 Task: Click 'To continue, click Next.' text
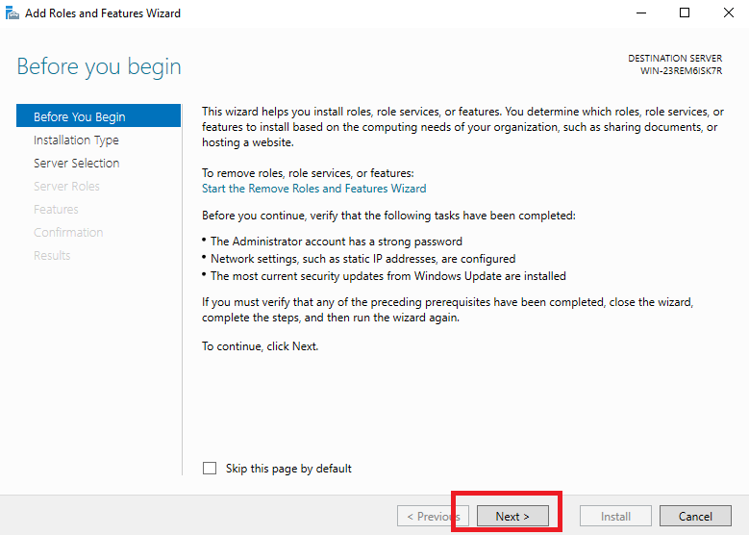[260, 346]
